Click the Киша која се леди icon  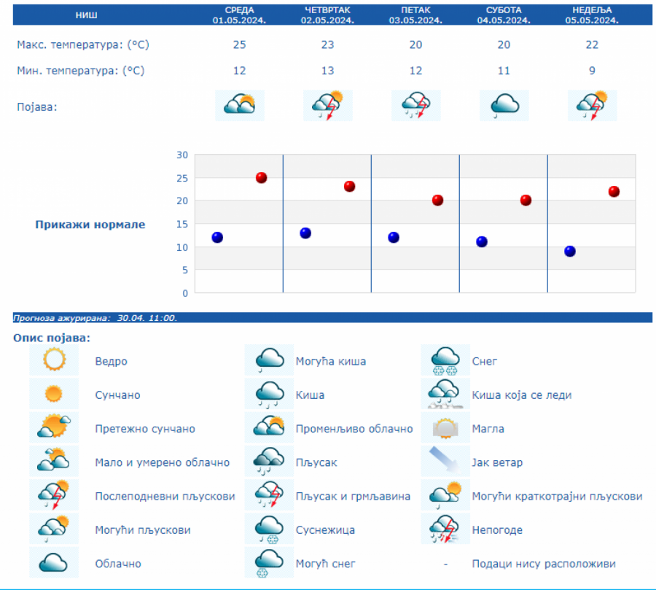[x=445, y=394]
